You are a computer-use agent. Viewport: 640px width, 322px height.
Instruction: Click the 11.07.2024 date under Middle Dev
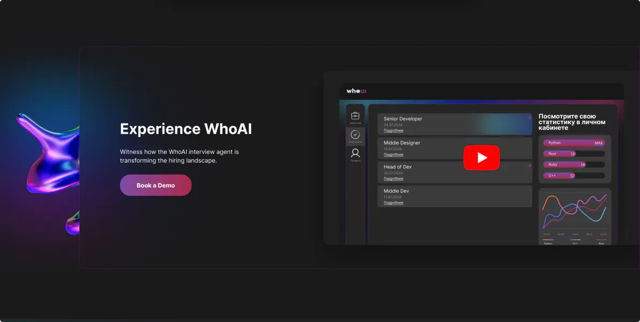coord(393,197)
